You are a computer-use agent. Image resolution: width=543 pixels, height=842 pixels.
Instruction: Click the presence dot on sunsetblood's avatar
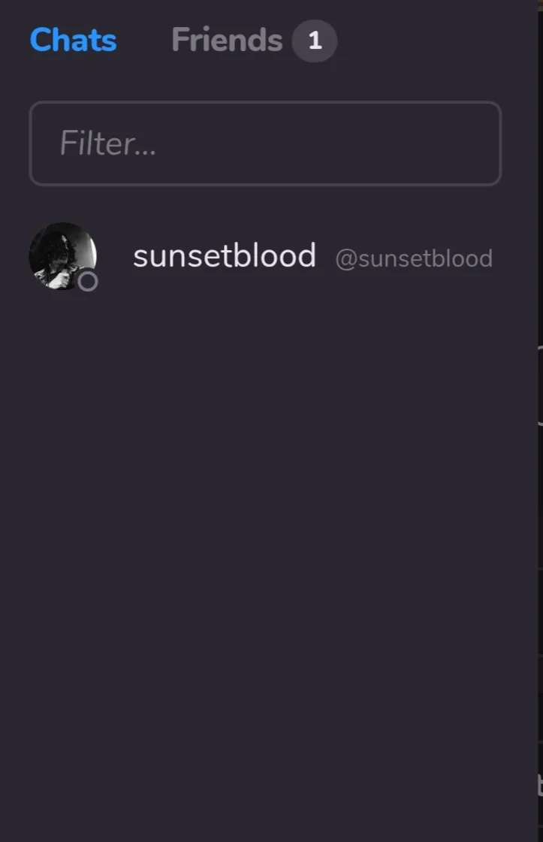coord(88,282)
